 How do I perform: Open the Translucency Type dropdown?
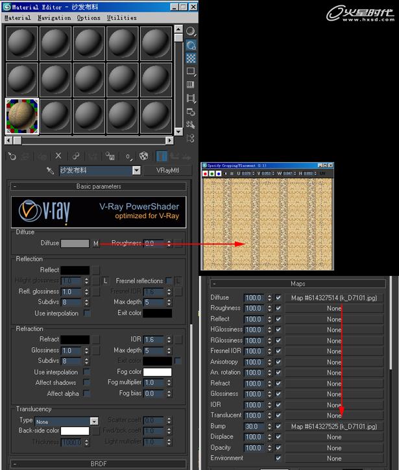[x=94, y=421]
